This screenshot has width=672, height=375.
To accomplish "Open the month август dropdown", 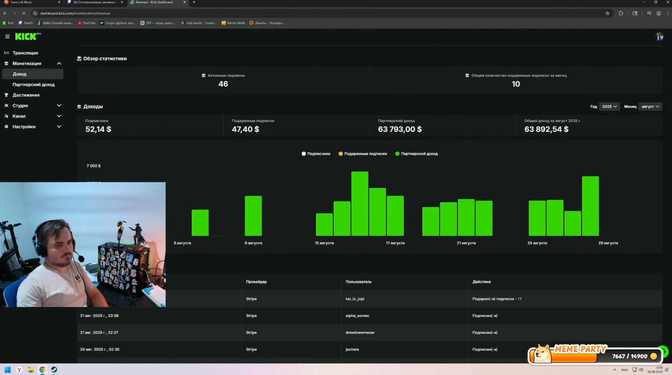I will tap(650, 107).
